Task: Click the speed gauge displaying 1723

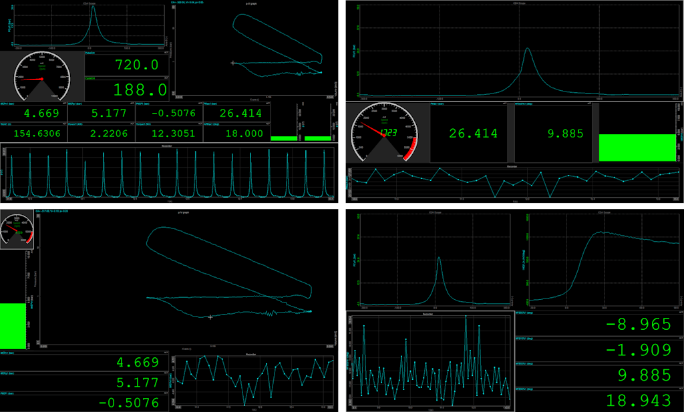Action: (x=384, y=132)
